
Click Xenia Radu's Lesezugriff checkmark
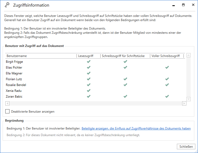[89, 91]
